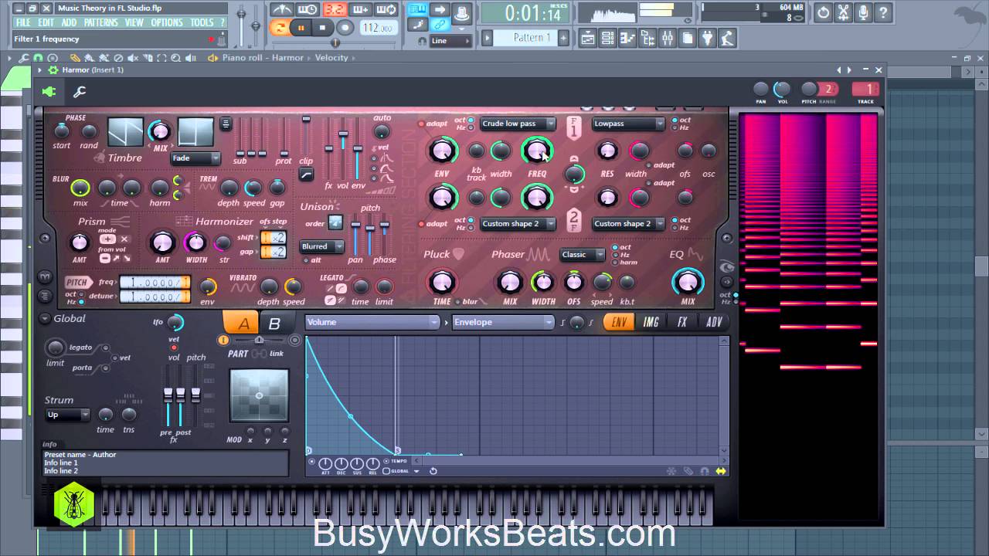Viewport: 989px width, 556px height.
Task: Switch to the ADV tab
Action: pyautogui.click(x=714, y=322)
